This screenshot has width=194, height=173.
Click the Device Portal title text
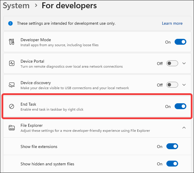32,61
